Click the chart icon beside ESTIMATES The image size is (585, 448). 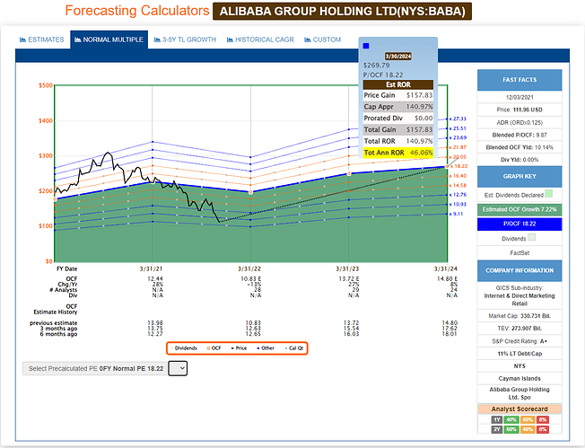coord(22,40)
